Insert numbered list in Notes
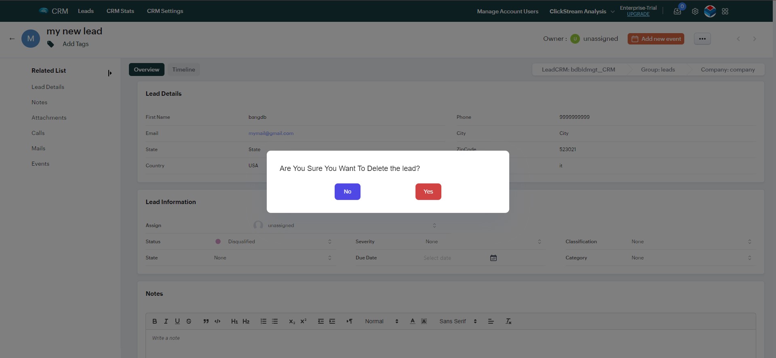Screen dimensions: 776x358 pyautogui.click(x=264, y=321)
